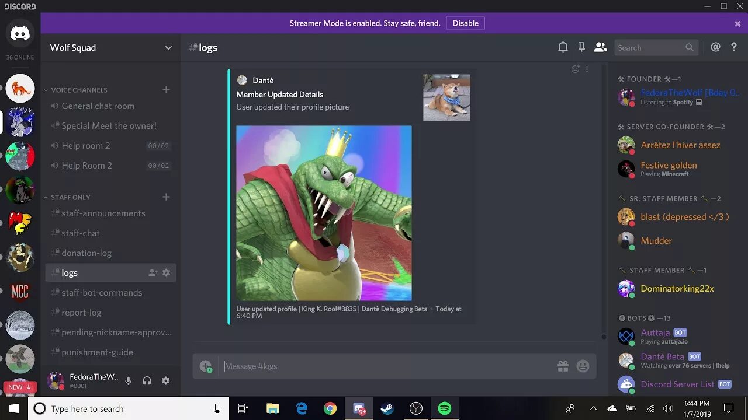Add reaction to Dantè message
The image size is (748, 420).
pyautogui.click(x=576, y=69)
